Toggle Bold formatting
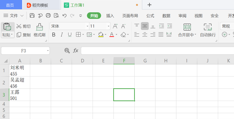This screenshot has width=234, height=119. (54, 35)
